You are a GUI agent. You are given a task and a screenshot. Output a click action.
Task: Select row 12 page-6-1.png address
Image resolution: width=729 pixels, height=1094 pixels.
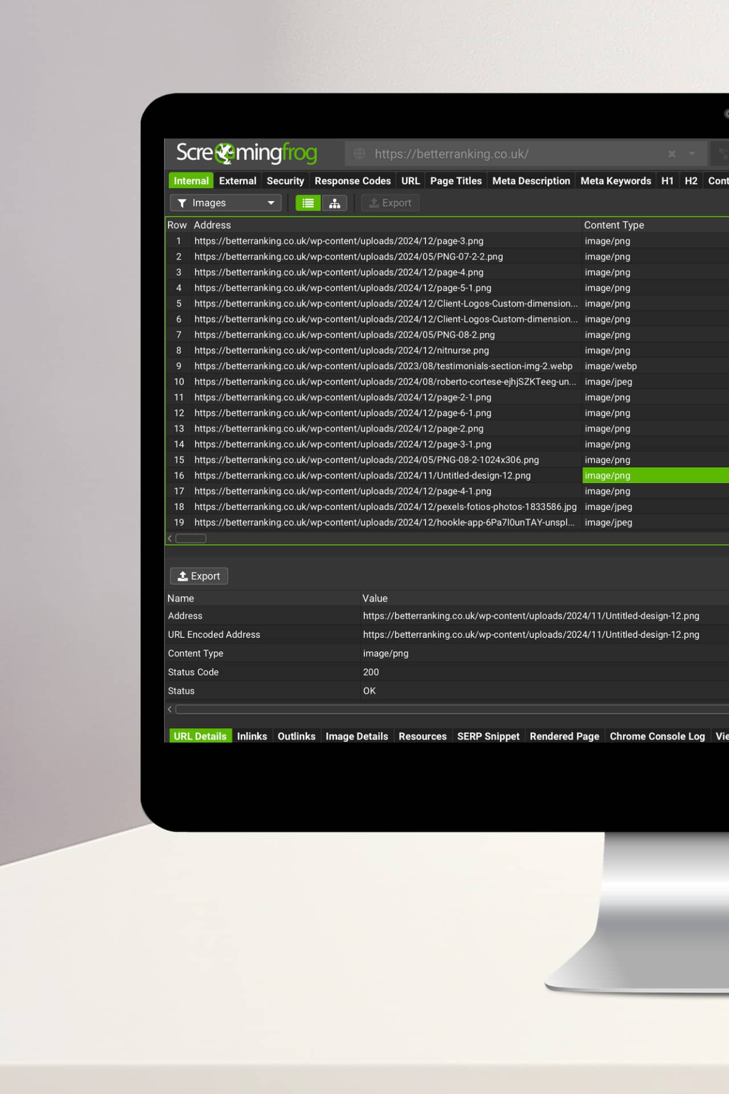tap(343, 413)
